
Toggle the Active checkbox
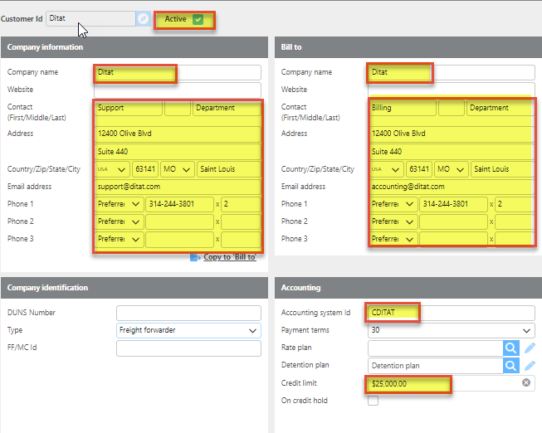coord(198,19)
